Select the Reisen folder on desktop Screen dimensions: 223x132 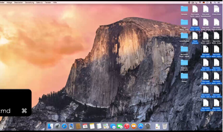[184, 76]
